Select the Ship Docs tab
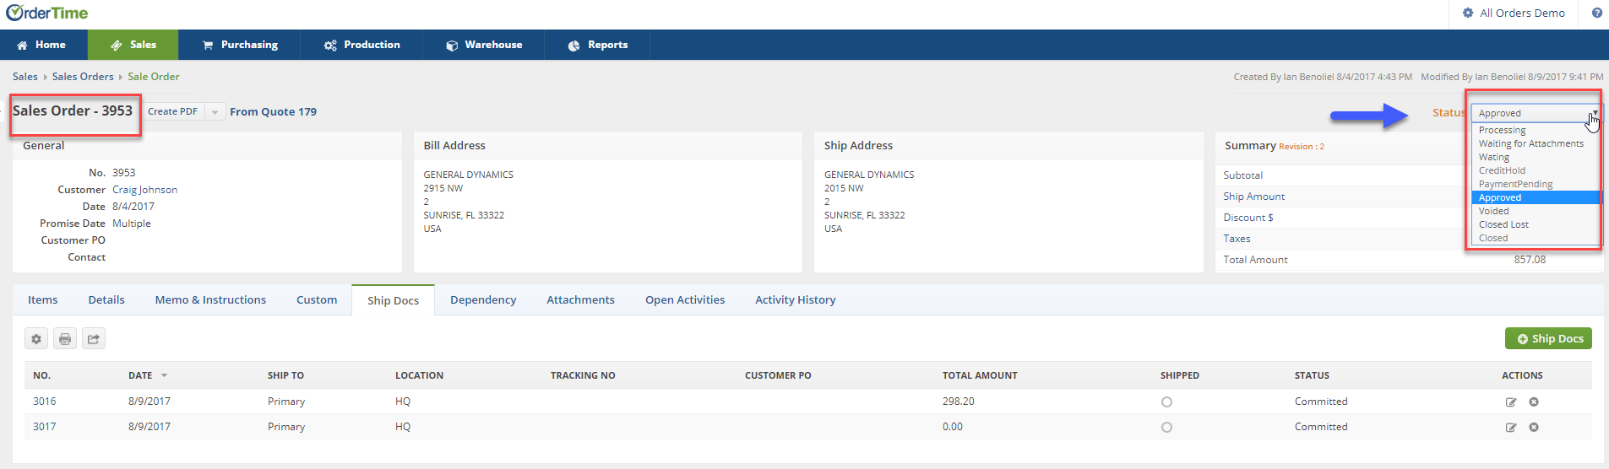 click(393, 300)
